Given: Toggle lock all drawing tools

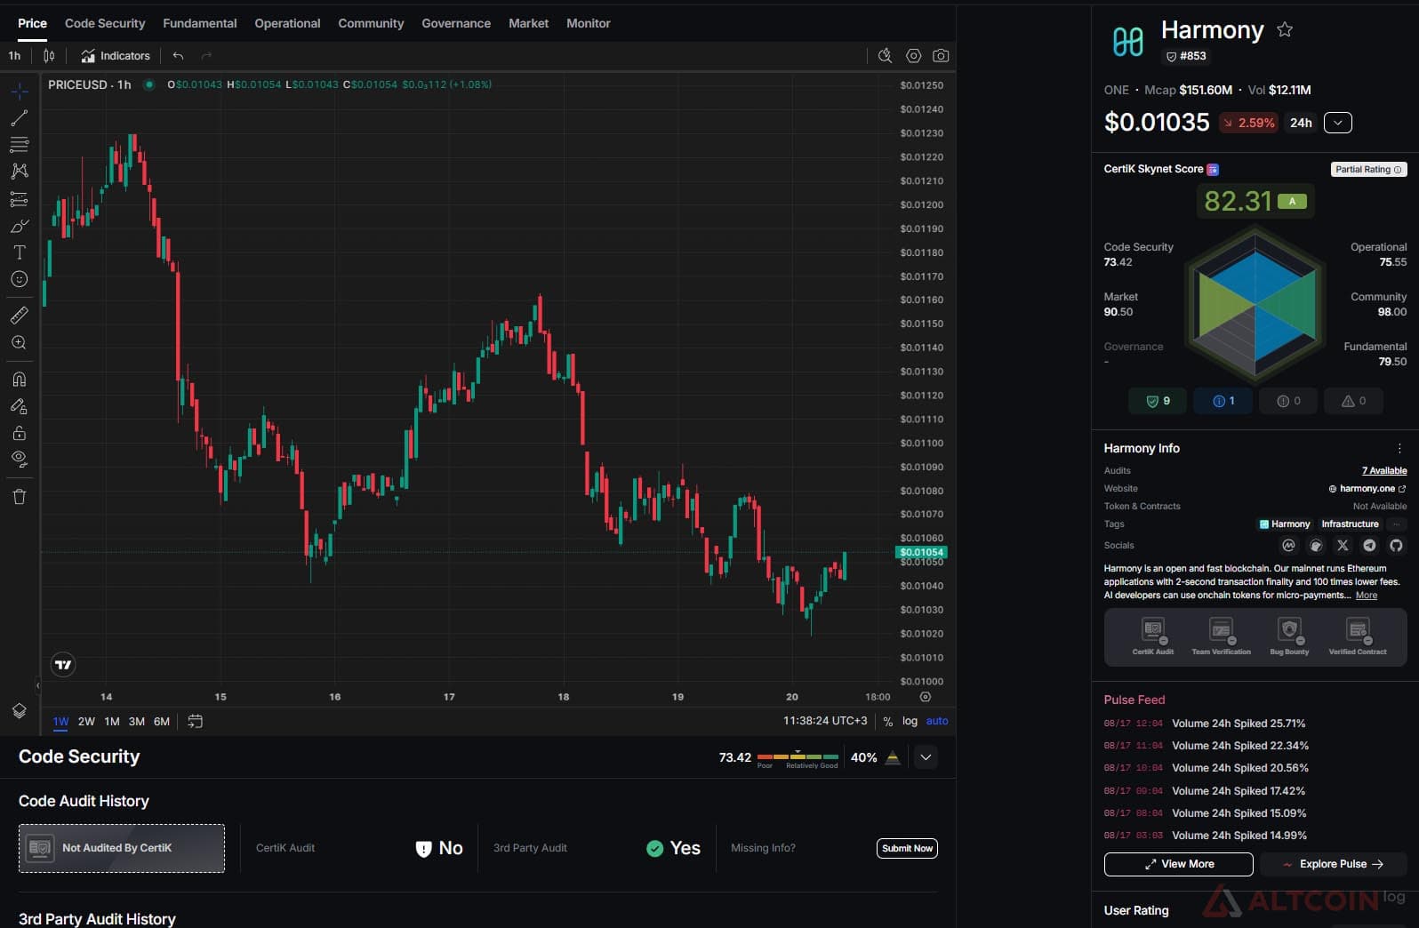Looking at the screenshot, I should click(x=20, y=433).
